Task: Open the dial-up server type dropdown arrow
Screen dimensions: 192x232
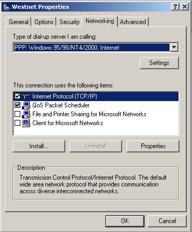Action: click(174, 47)
